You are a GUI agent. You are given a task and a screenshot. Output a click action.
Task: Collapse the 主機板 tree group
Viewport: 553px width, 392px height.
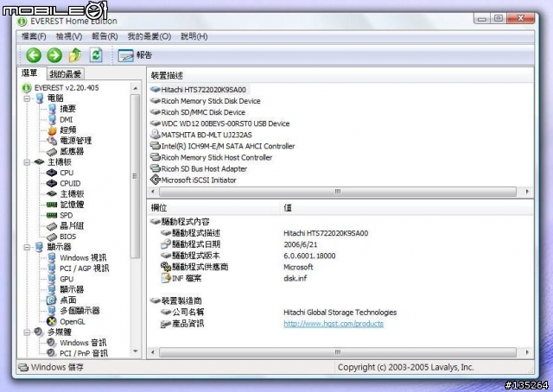pyautogui.click(x=27, y=162)
